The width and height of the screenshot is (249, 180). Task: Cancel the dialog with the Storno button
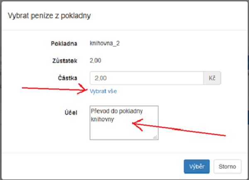click(x=227, y=166)
